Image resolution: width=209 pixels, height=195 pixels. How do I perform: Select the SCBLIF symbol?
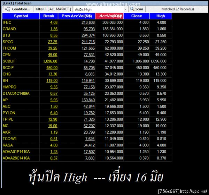coord(9,61)
